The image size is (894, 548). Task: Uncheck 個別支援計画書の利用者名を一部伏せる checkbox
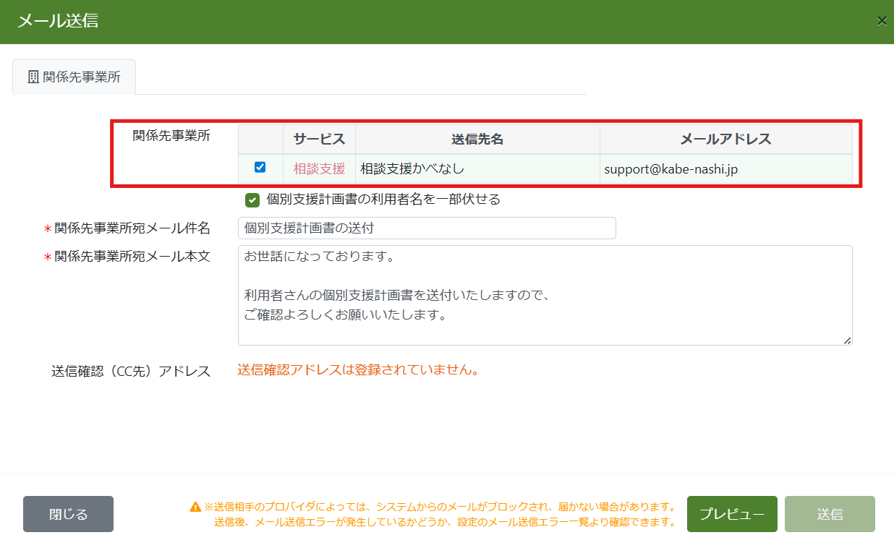(252, 200)
